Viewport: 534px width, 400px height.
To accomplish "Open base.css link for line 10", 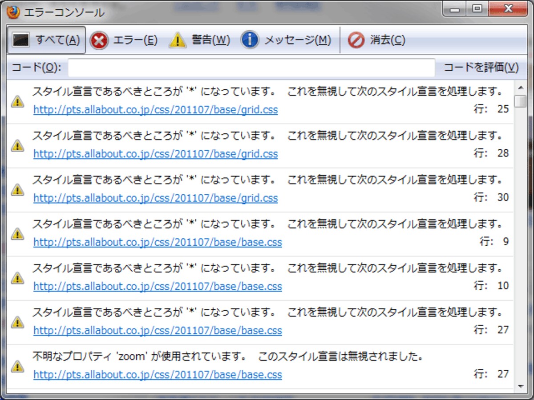I will 158,286.
